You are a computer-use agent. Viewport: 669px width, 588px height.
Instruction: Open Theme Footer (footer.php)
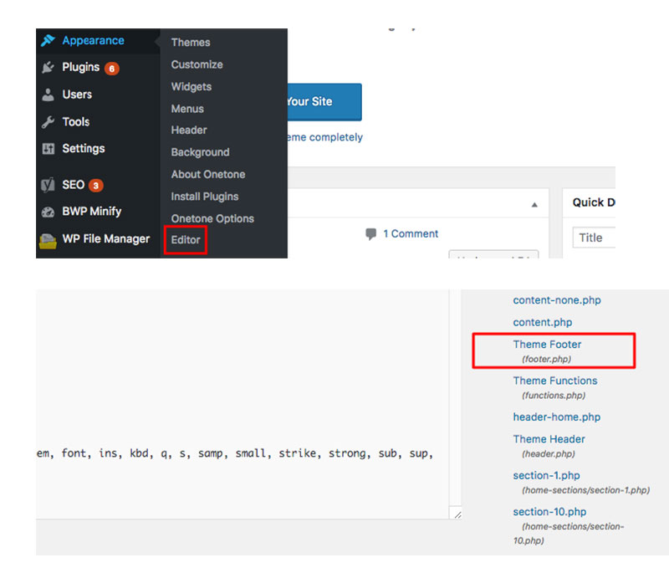[x=547, y=345]
